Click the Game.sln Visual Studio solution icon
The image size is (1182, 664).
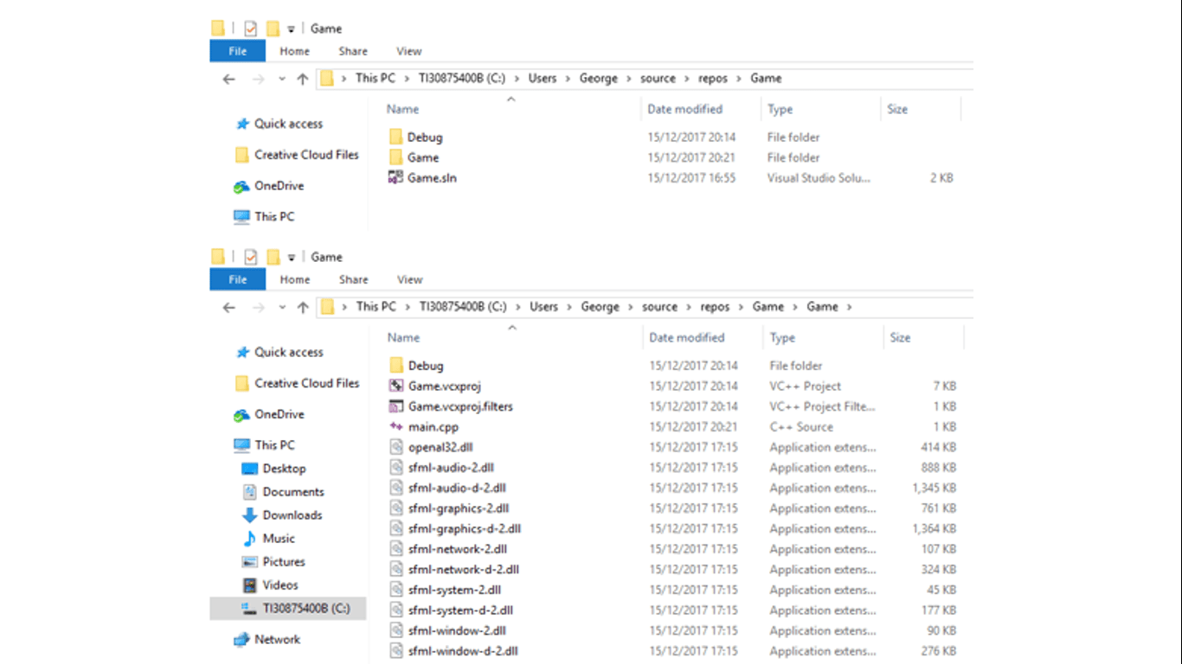[x=395, y=178]
